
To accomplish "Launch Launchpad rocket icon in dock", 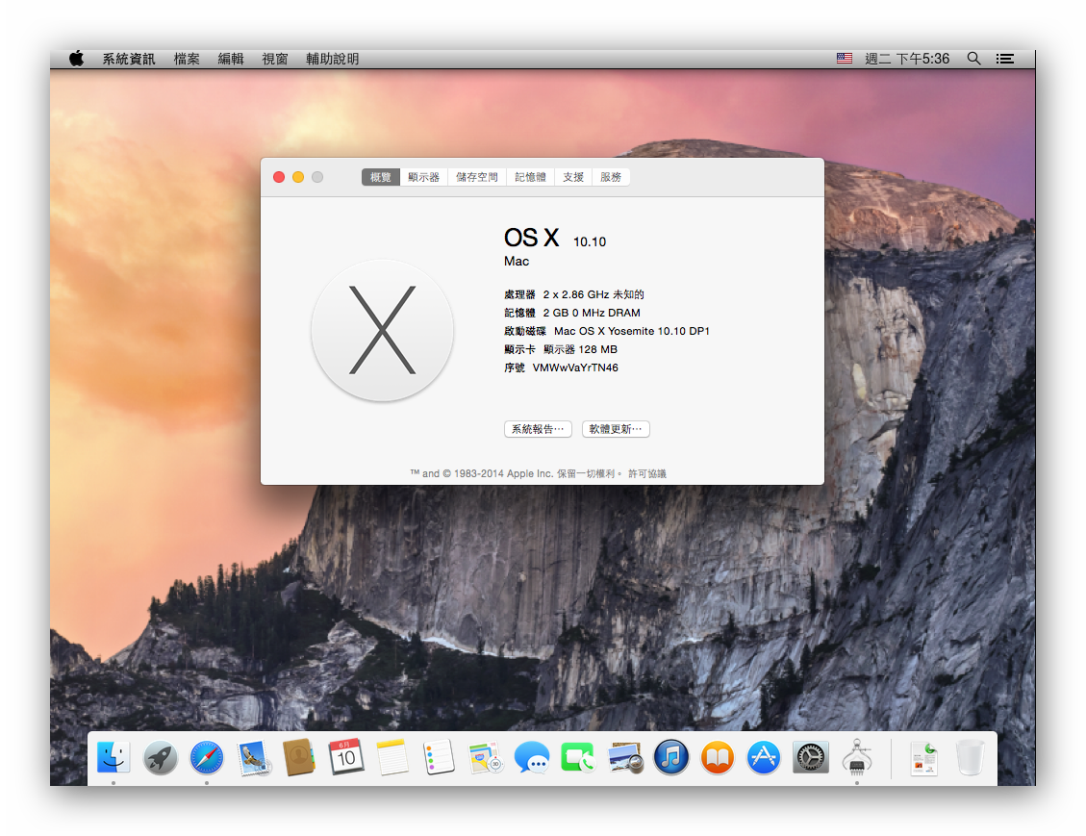I will (160, 757).
